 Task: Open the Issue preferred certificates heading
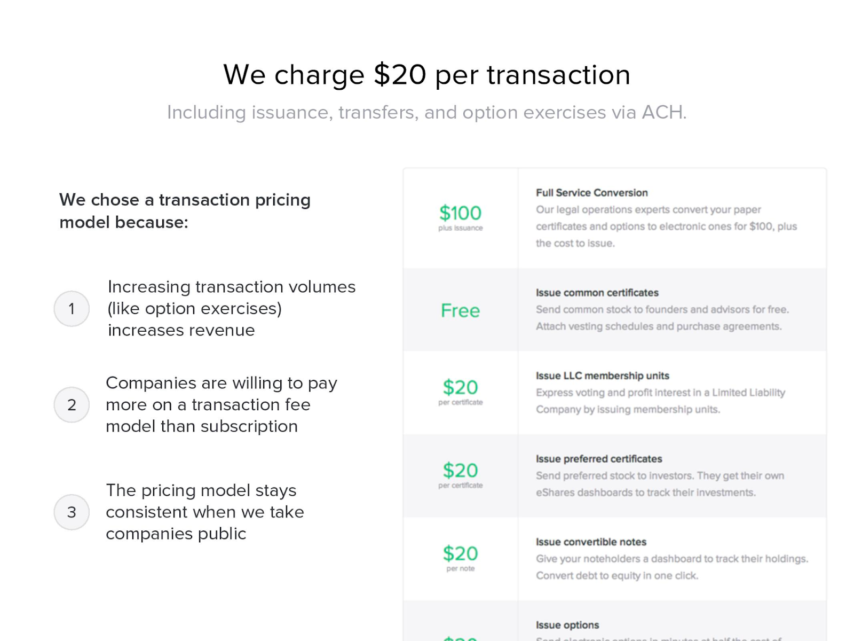tap(599, 459)
